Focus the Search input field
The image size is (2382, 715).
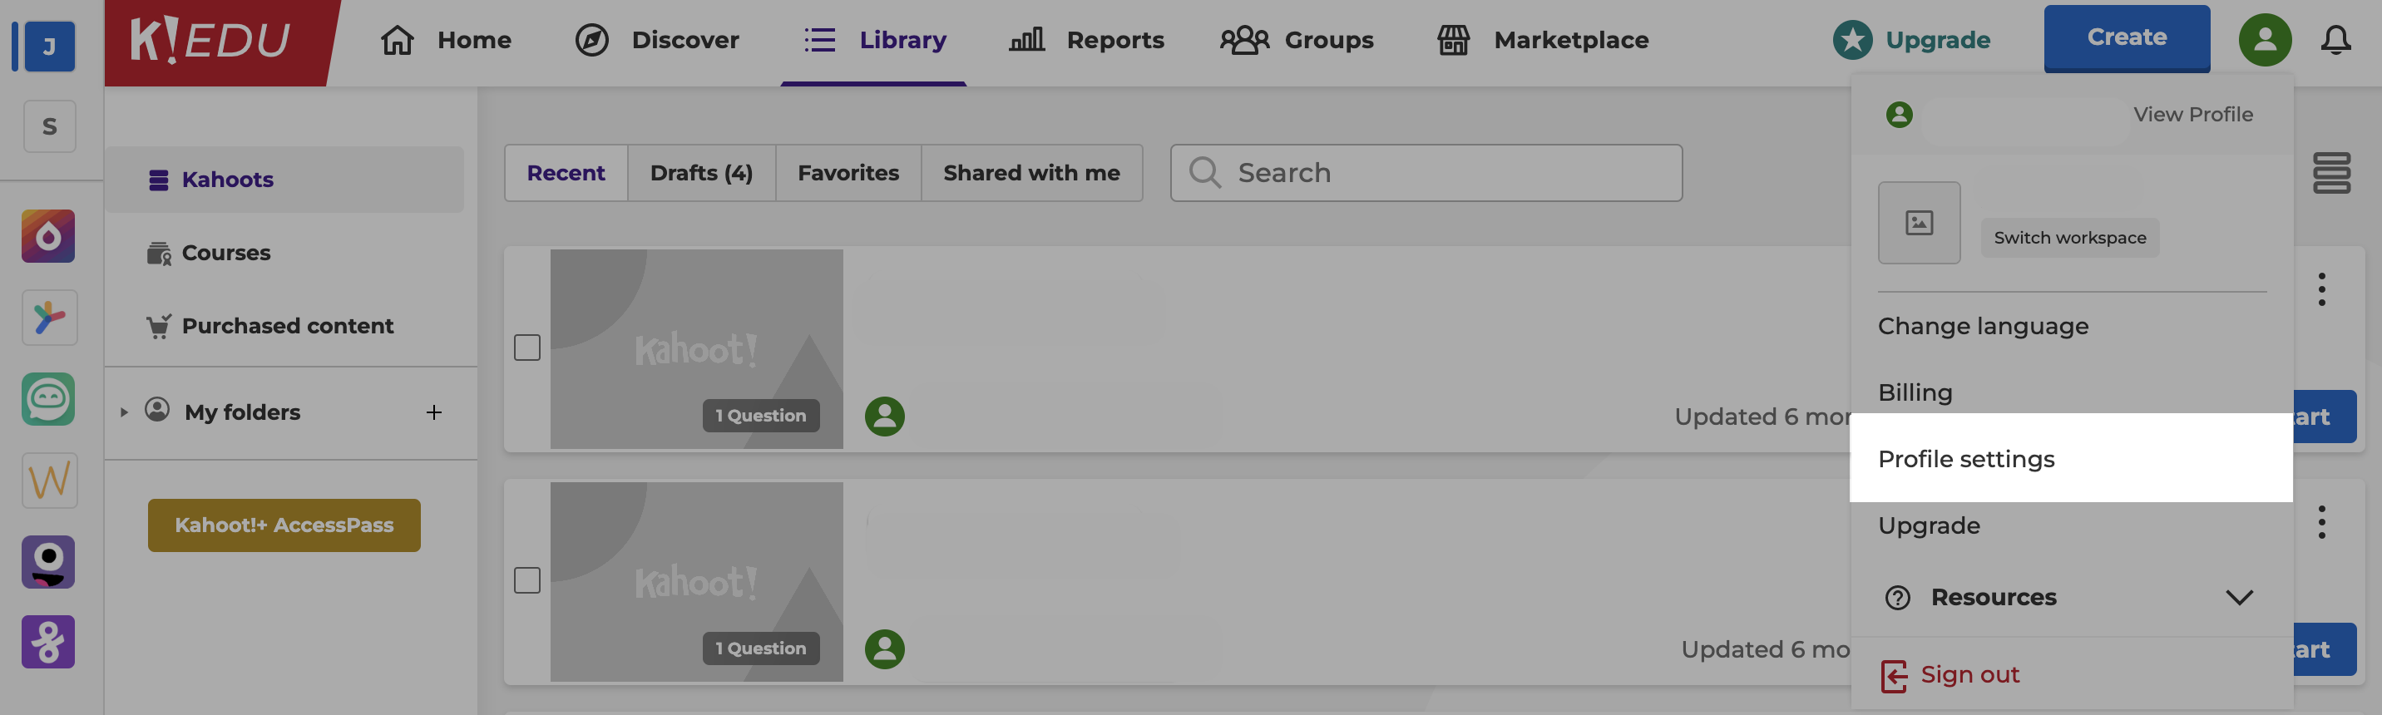tap(1425, 173)
